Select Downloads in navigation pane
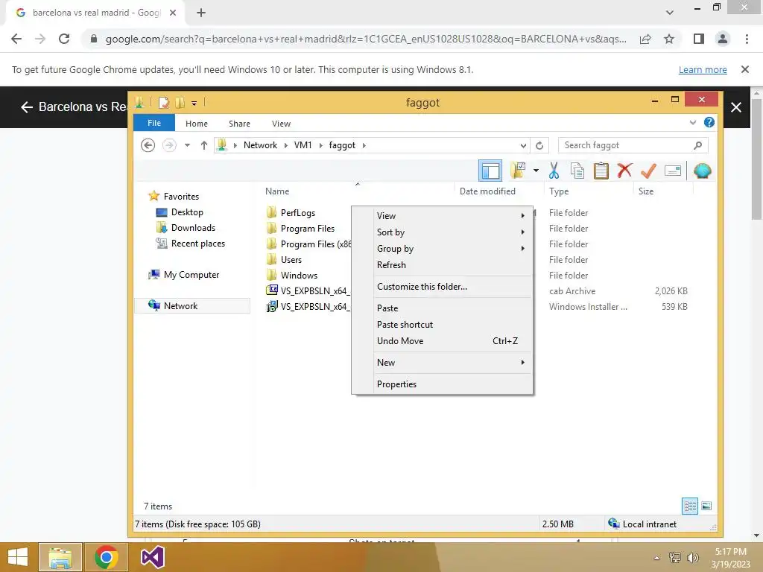This screenshot has height=572, width=763. pos(193,228)
